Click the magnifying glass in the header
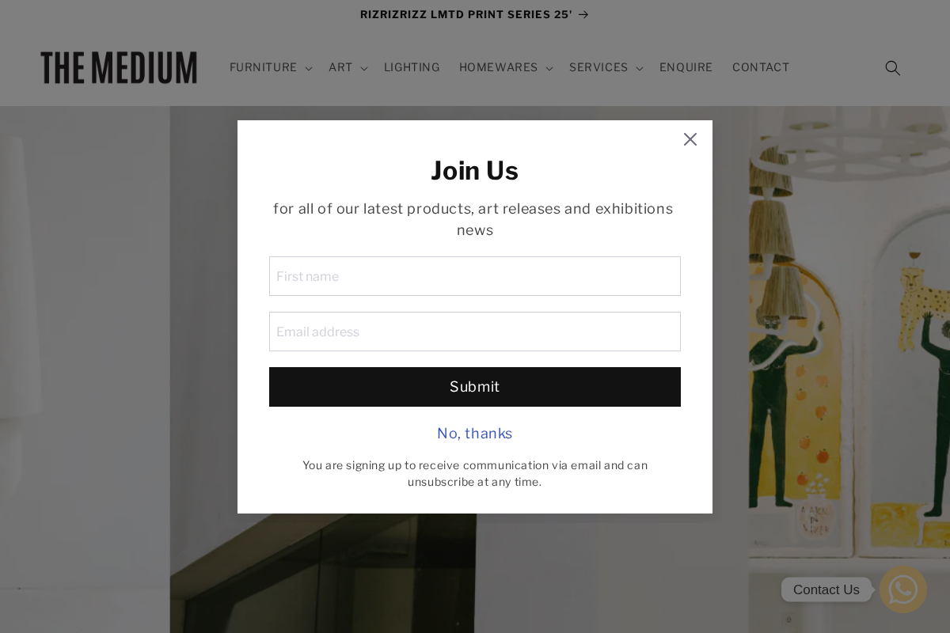 [x=892, y=67]
